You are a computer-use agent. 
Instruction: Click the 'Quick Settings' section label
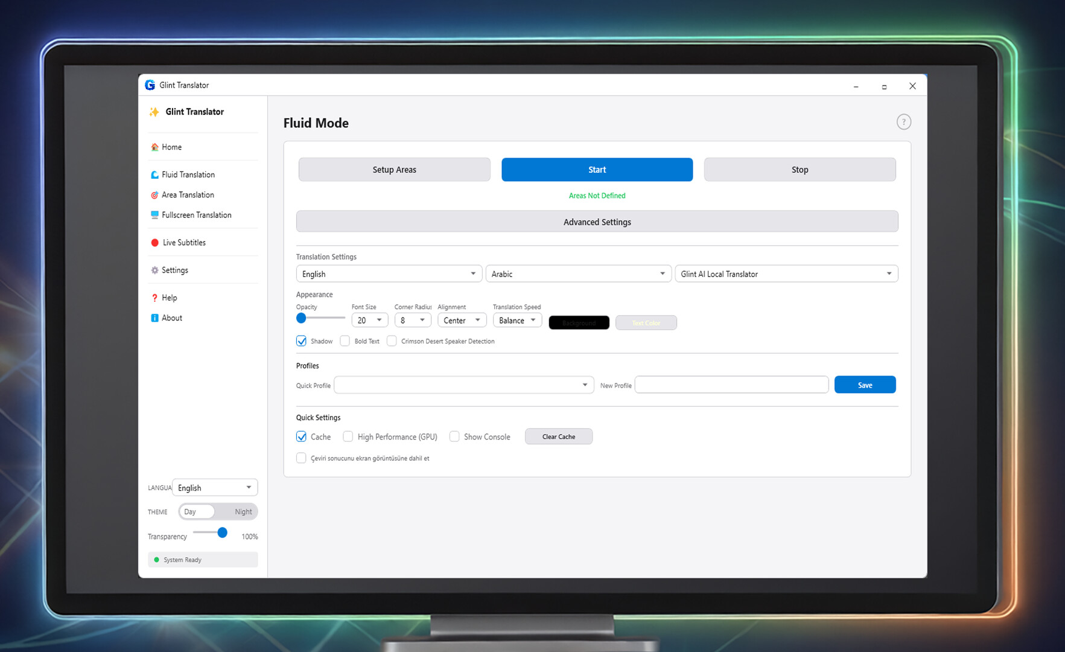click(319, 418)
